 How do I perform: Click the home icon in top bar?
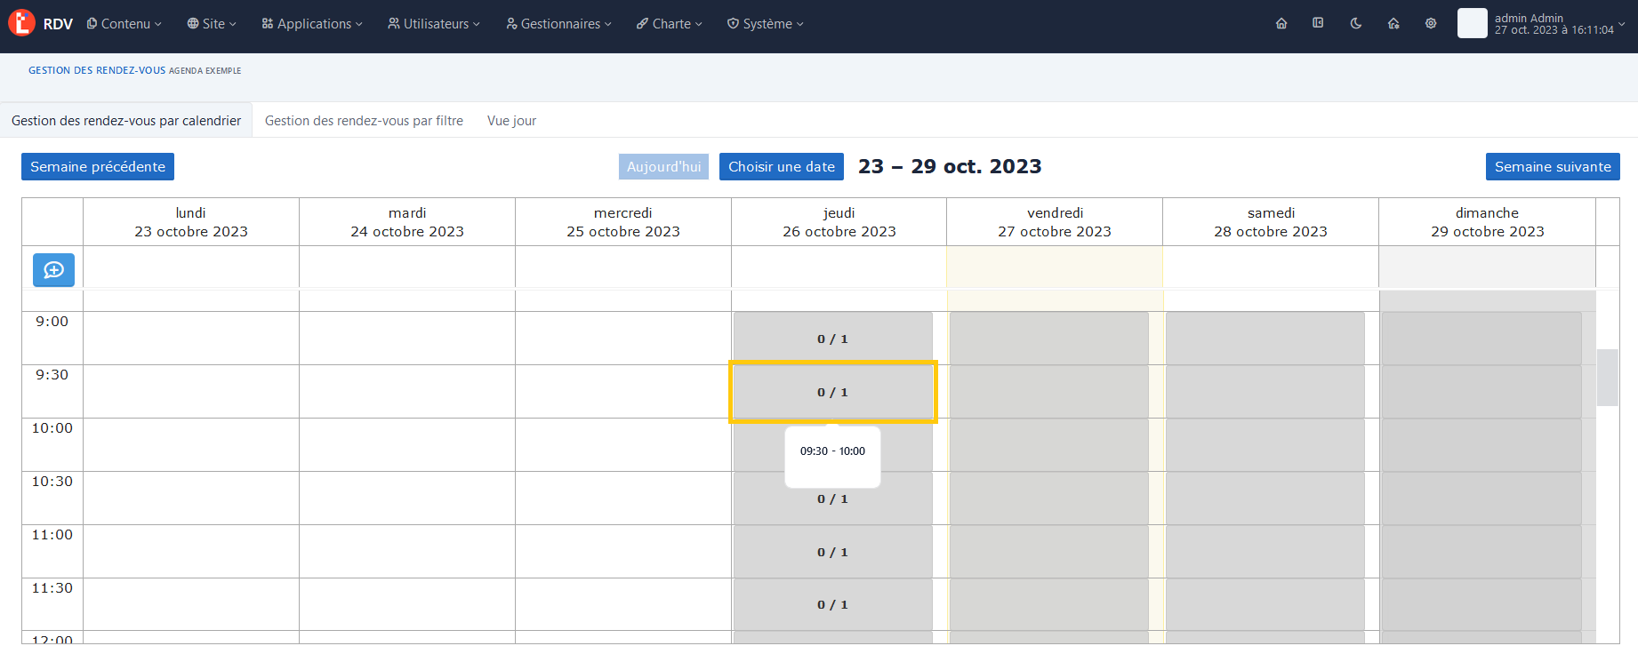(x=1281, y=24)
